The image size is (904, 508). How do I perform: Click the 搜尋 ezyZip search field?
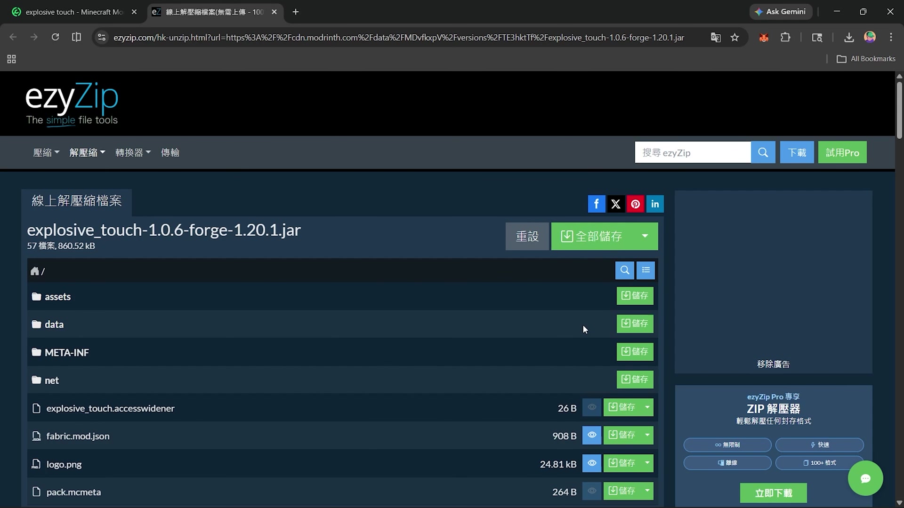click(x=692, y=152)
